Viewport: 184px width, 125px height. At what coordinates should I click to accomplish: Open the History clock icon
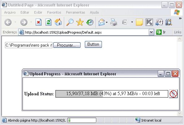(x=90, y=22)
